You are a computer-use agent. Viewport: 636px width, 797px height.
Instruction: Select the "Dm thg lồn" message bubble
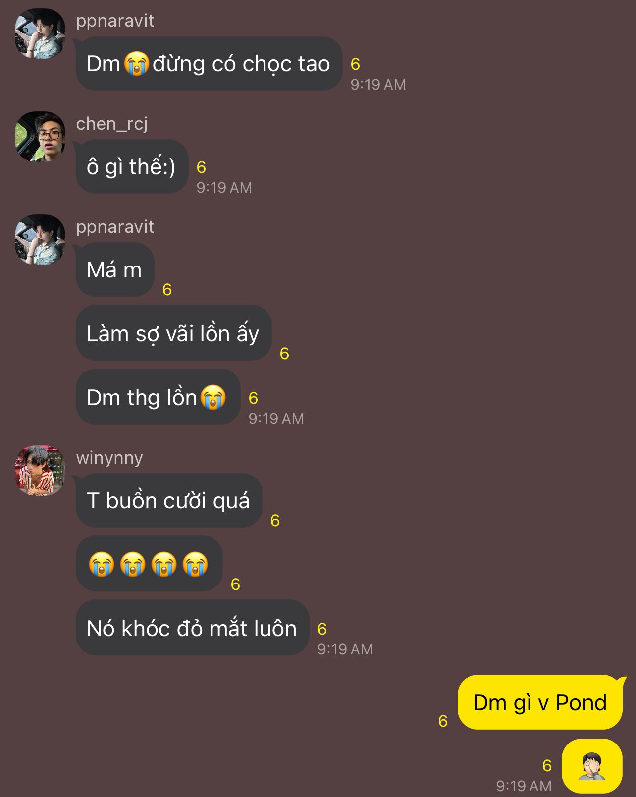point(158,397)
